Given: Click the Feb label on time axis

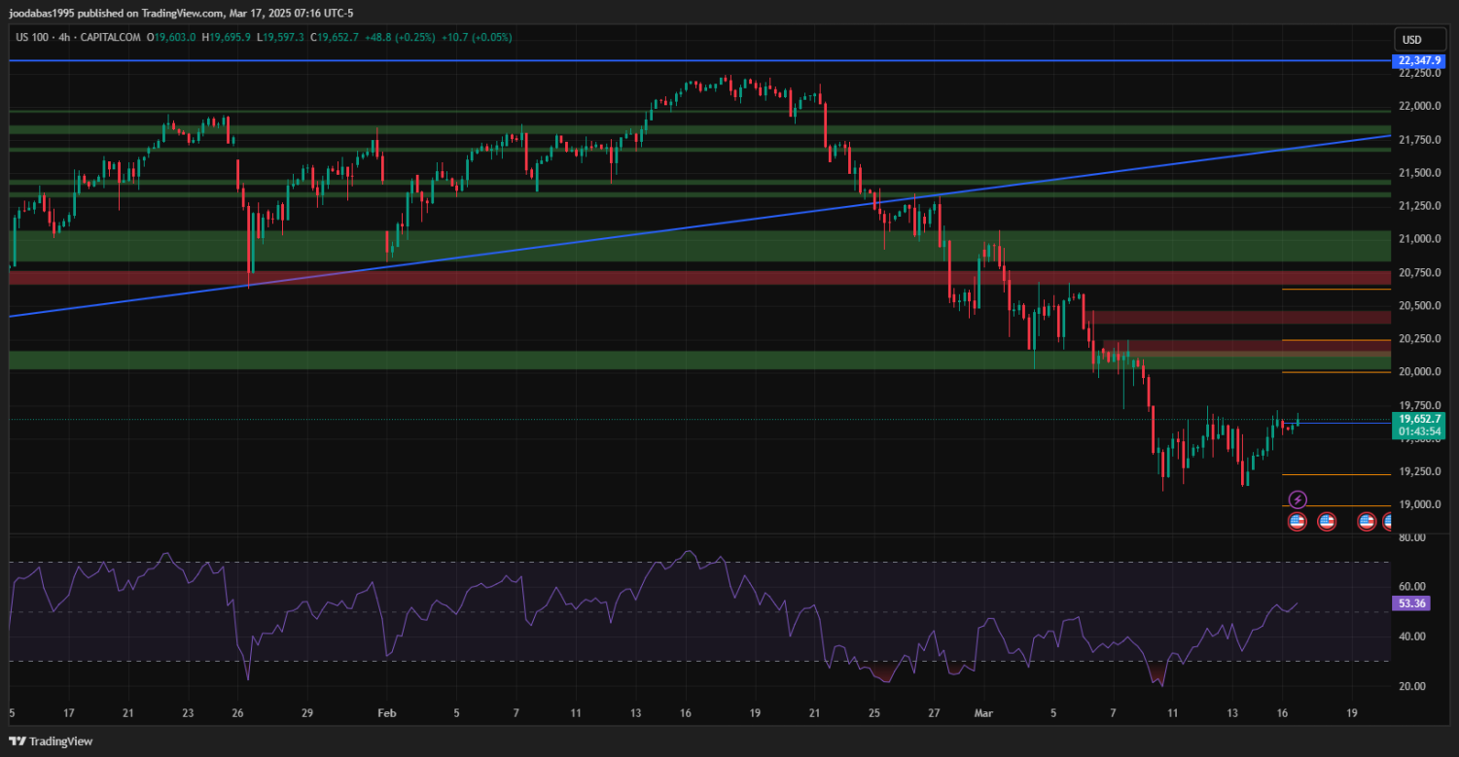Looking at the screenshot, I should pos(388,712).
